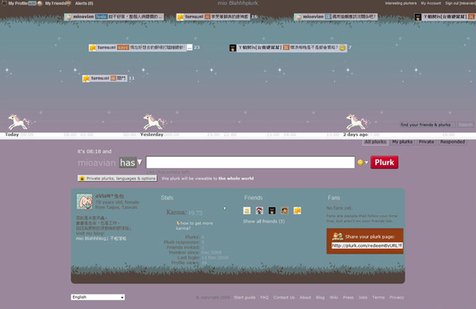The height and width of the screenshot is (309, 476).
Task: Click the black avatar in Friends list
Action: 272,211
